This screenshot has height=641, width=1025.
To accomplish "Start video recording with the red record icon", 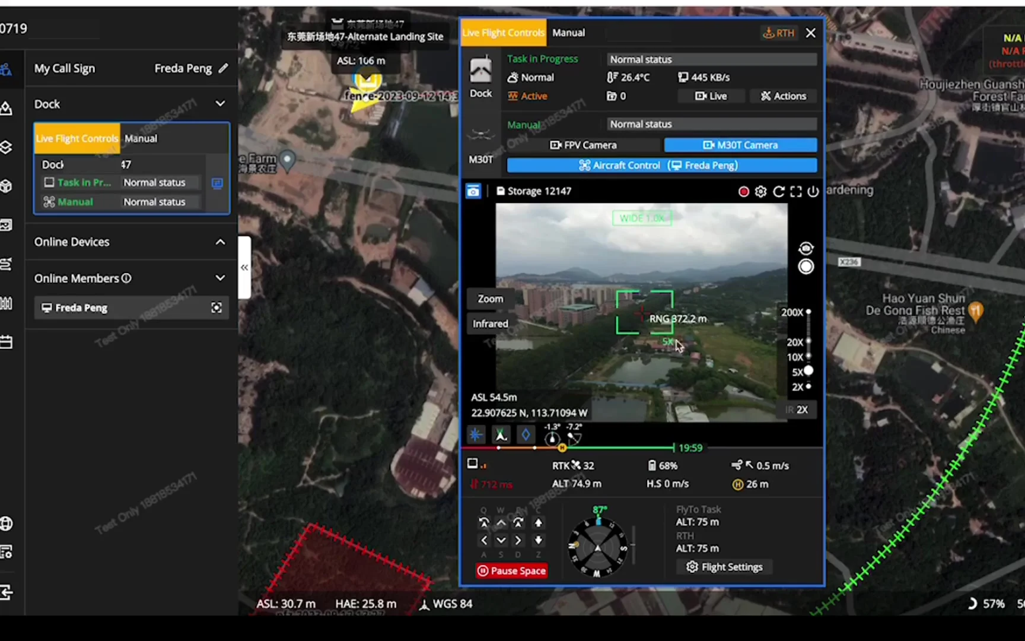I will [x=743, y=191].
